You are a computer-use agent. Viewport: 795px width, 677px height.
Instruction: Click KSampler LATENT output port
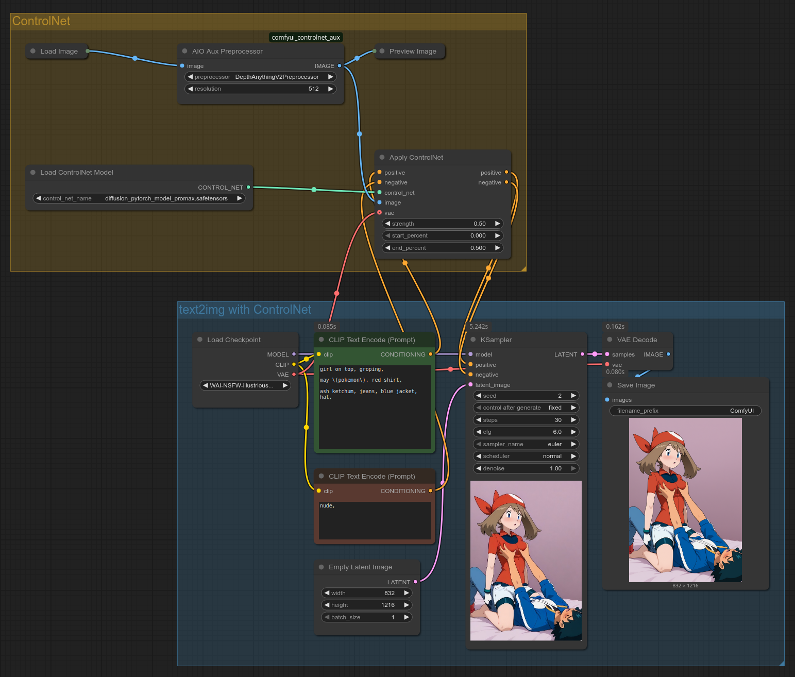tap(582, 354)
